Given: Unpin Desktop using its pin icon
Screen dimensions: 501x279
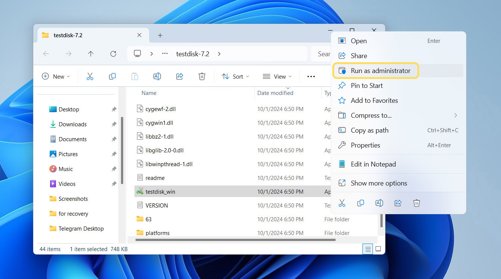Looking at the screenshot, I should click(x=114, y=110).
